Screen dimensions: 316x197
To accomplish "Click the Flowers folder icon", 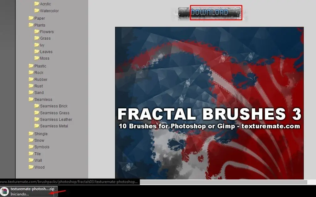I will point(37,32).
